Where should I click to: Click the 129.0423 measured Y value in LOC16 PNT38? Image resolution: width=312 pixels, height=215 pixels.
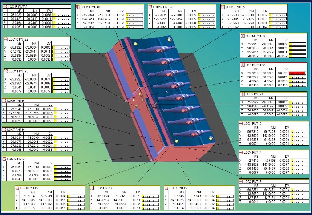pos(15,19)
